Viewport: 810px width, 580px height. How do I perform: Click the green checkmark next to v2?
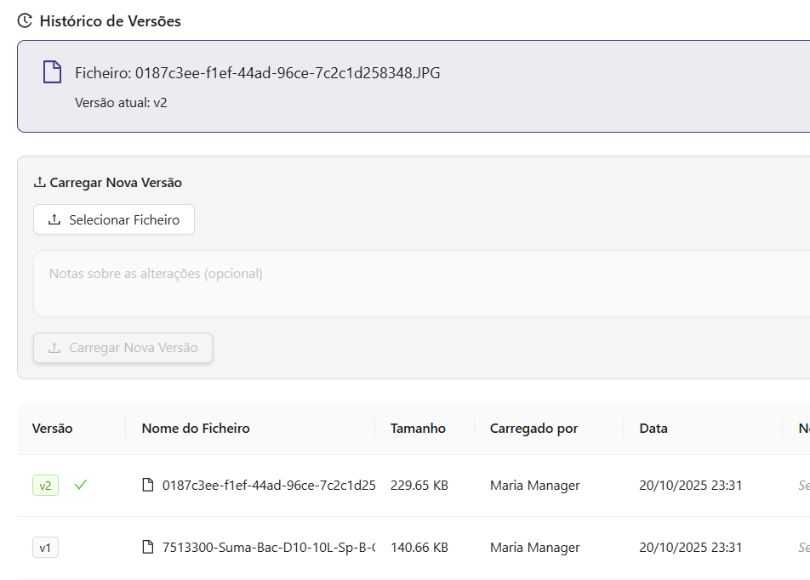81,485
